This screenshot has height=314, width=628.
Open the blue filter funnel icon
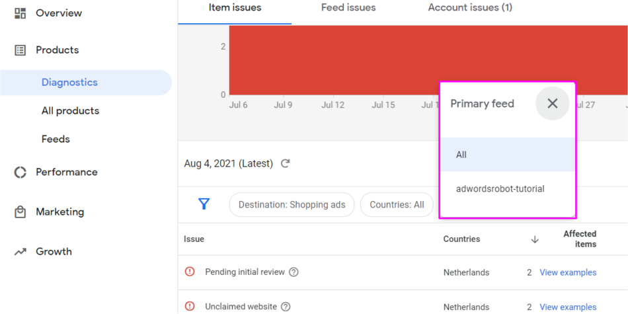click(204, 204)
